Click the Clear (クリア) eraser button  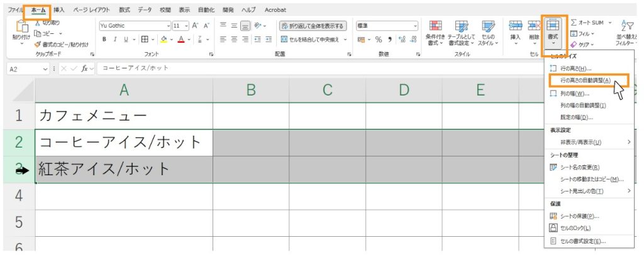click(582, 44)
